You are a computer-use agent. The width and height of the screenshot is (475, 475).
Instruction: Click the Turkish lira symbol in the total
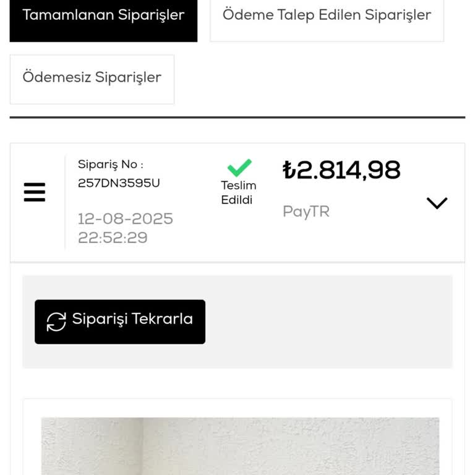click(289, 170)
